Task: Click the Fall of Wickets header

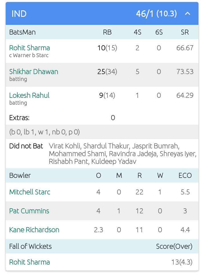Action: click(x=31, y=246)
